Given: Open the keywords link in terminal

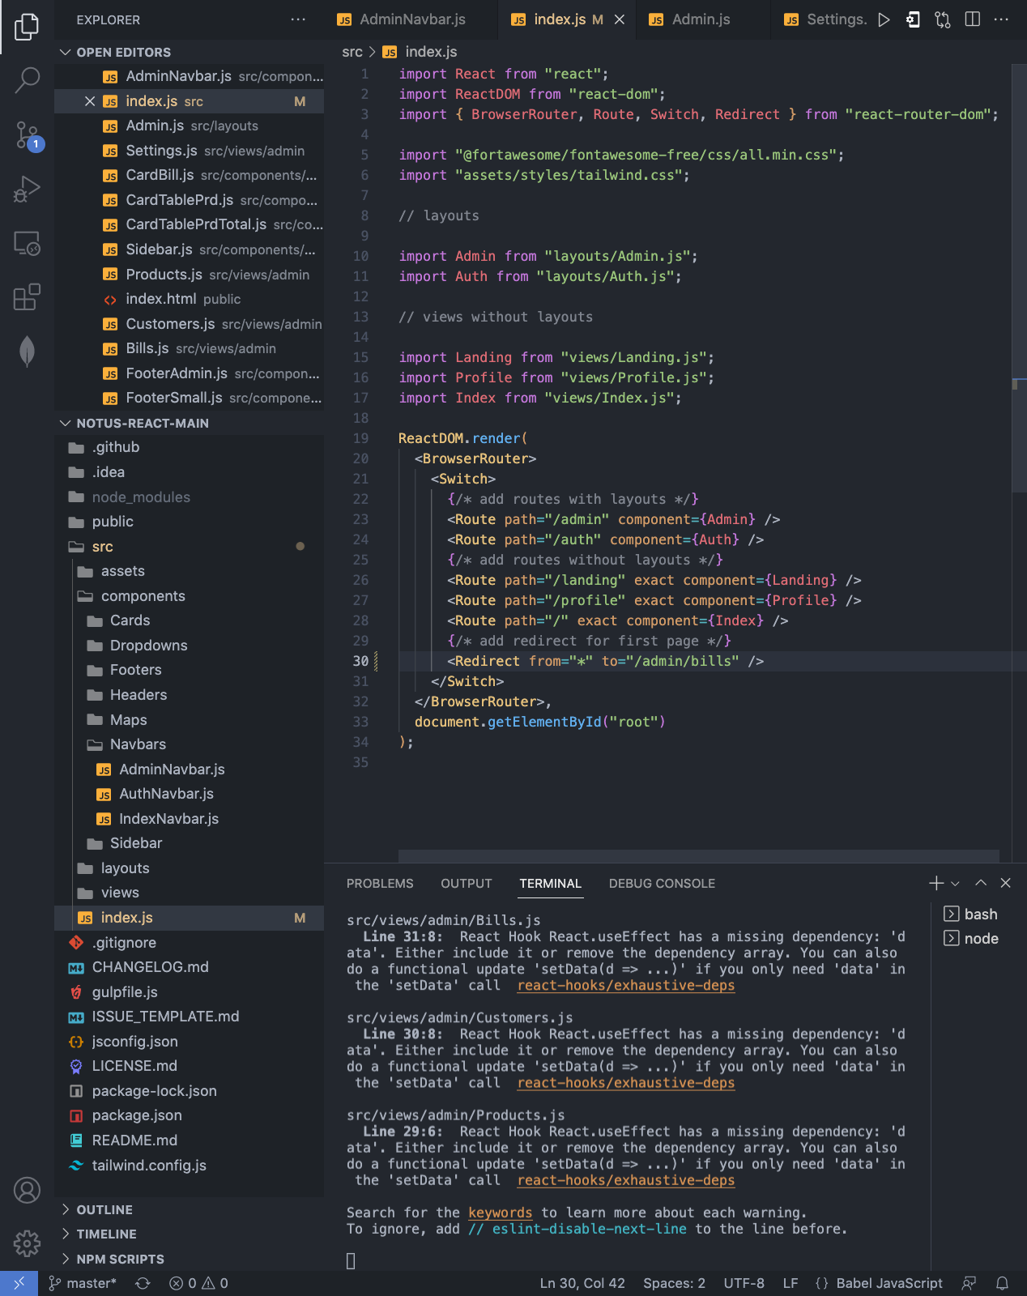Looking at the screenshot, I should [500, 1213].
